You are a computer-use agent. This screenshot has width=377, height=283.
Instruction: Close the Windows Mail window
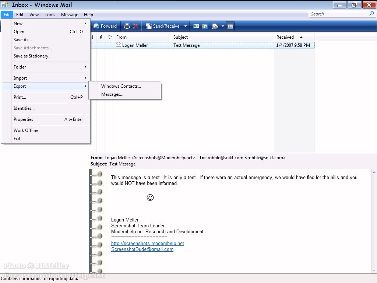coord(369,5)
